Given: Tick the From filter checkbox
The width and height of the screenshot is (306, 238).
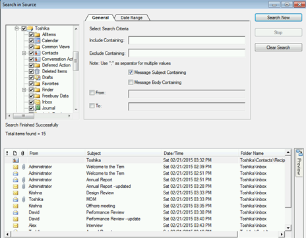Looking at the screenshot, I should [92, 92].
